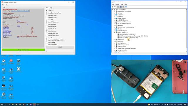Switch to Mediatek Universal Tools taskbar icon
This screenshot has width=188, height=106.
tap(34, 105)
